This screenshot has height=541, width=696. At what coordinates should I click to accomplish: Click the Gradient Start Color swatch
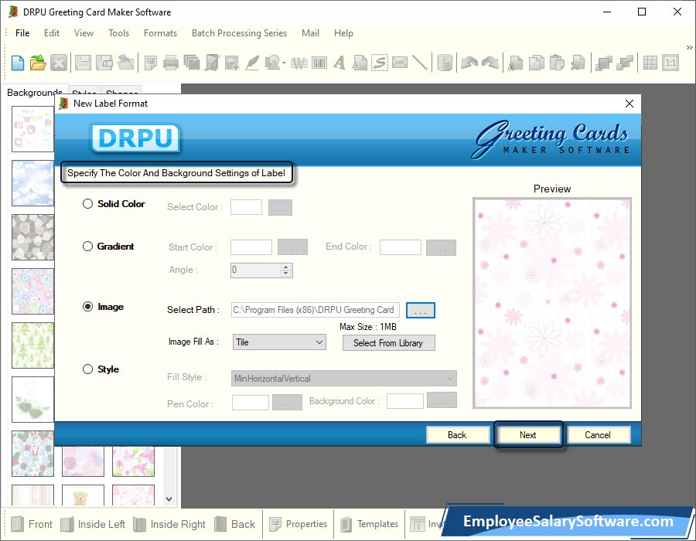tap(251, 247)
